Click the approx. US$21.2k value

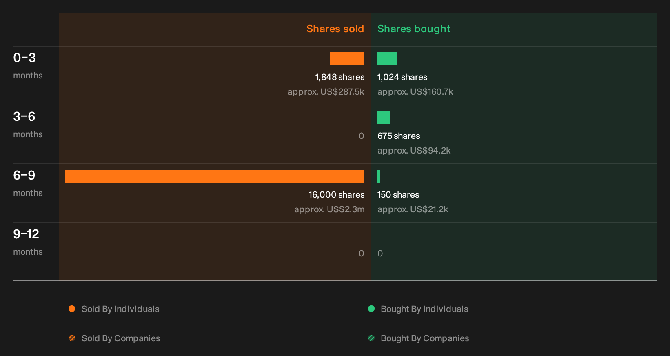point(413,209)
